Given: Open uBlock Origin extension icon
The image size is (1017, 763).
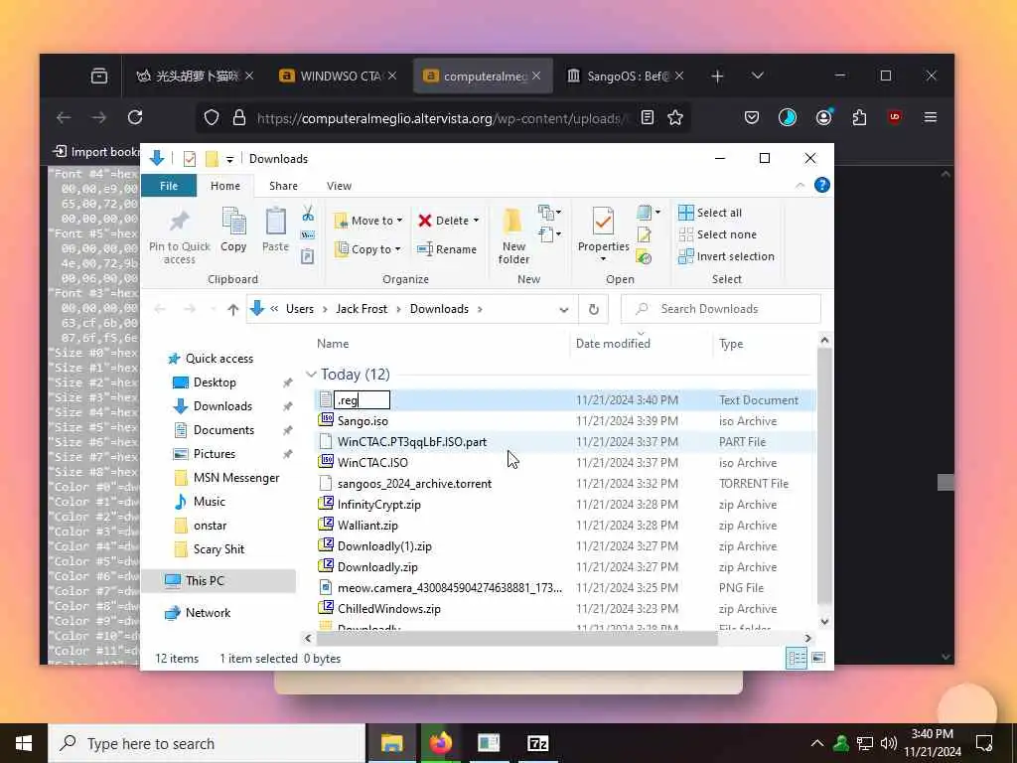Looking at the screenshot, I should pos(895,117).
